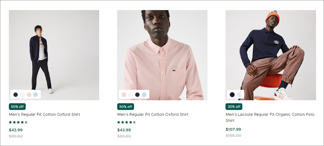324x146 pixels.
Task: Choose white swatch on first Oxford shirt
Action: (22, 95)
